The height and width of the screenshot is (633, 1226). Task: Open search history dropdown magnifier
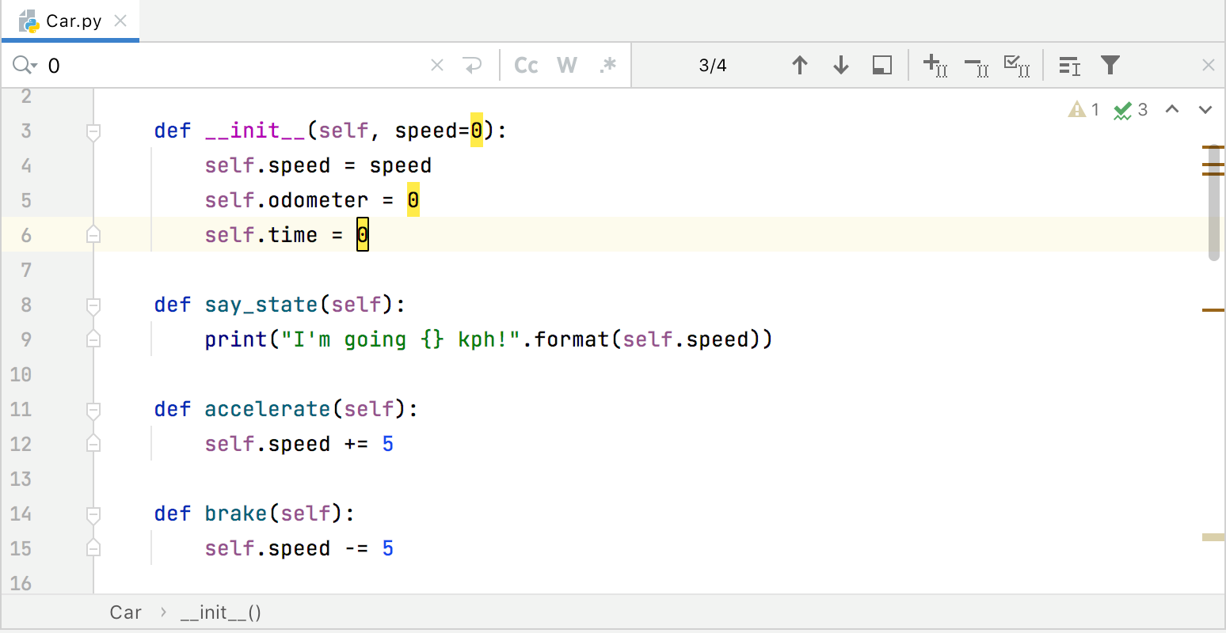point(25,65)
